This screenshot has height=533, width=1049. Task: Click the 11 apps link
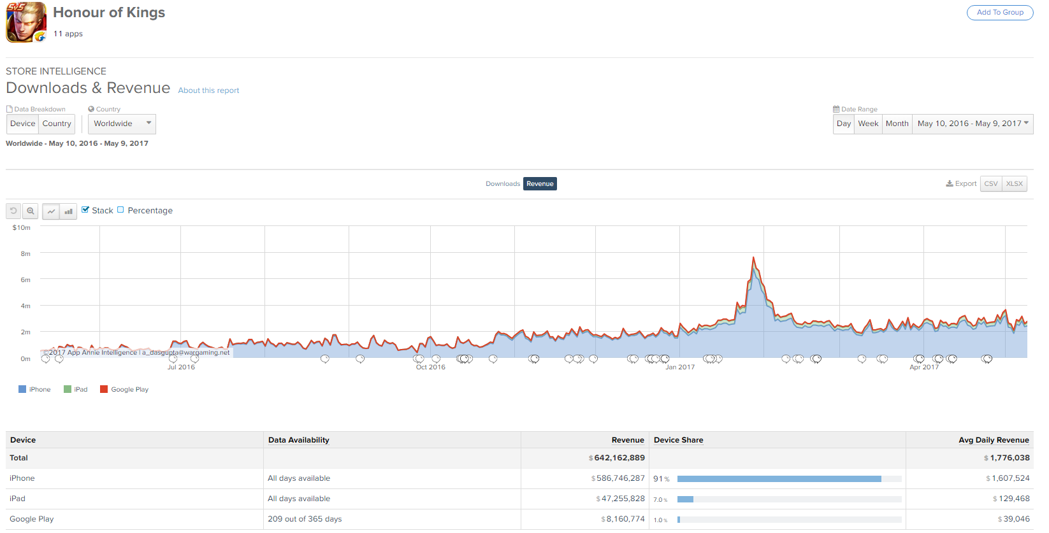pos(68,34)
